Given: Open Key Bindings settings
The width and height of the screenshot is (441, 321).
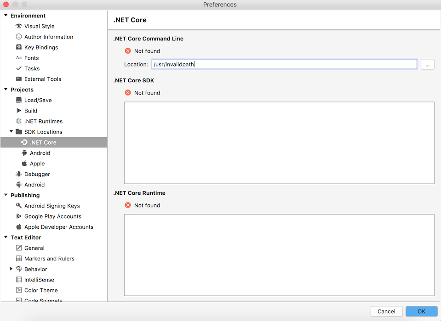Looking at the screenshot, I should (x=41, y=47).
